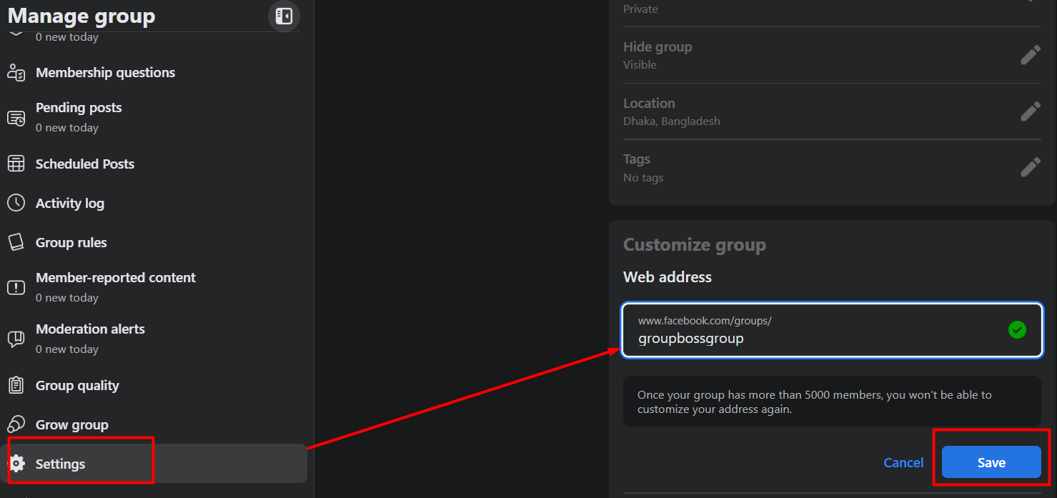This screenshot has height=498, width=1057.
Task: Click the Member-reported content alert icon
Action: [16, 287]
